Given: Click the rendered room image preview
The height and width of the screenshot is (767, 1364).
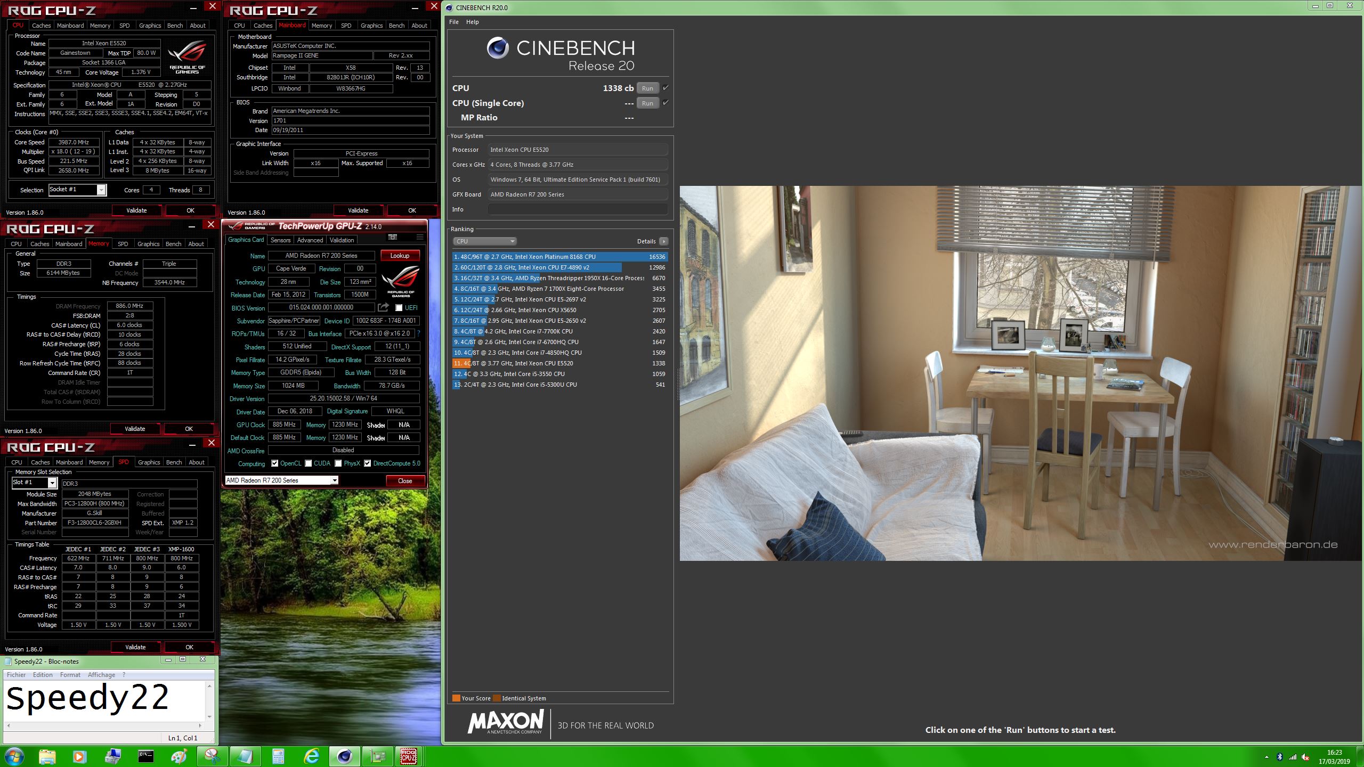Looking at the screenshot, I should pyautogui.click(x=1020, y=373).
